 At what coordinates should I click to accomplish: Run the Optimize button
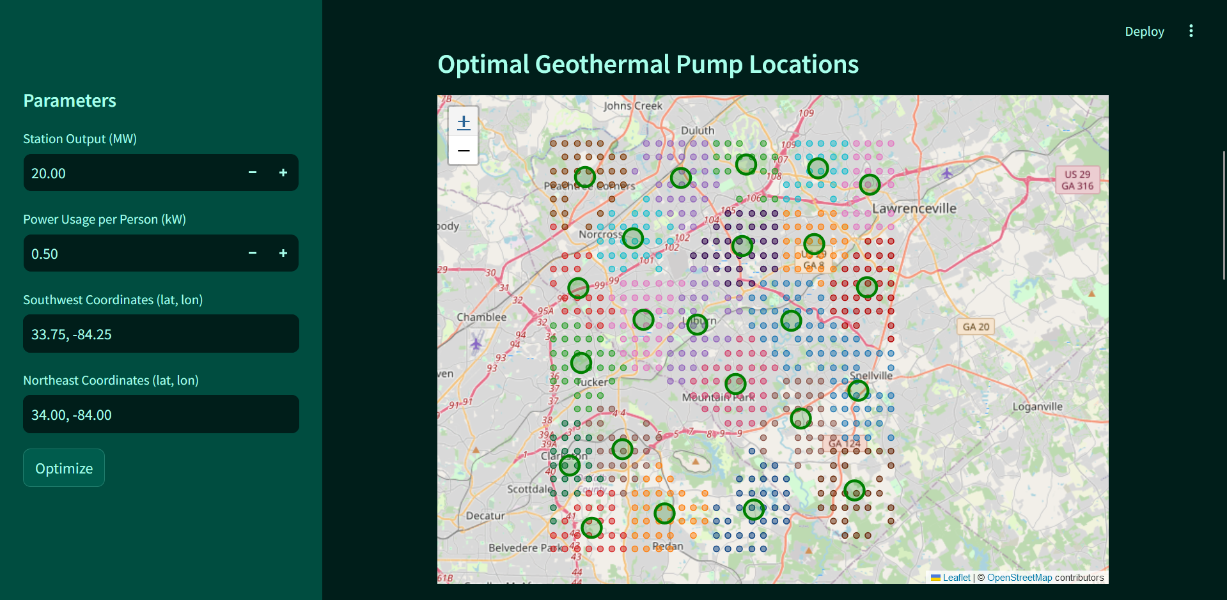point(64,468)
